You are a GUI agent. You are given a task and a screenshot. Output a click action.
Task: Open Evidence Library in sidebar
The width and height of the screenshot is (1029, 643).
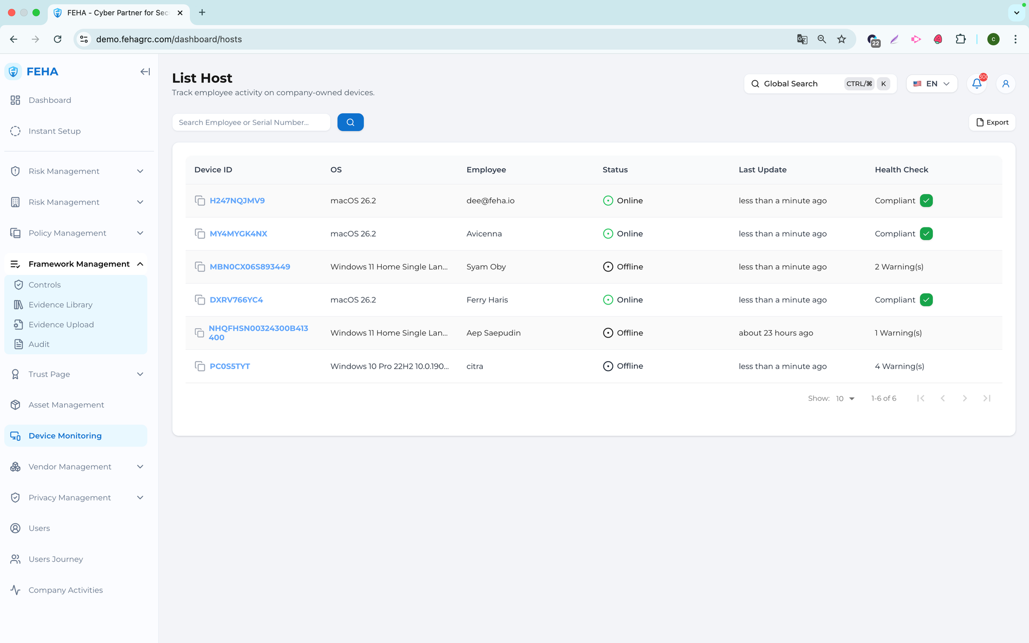(60, 305)
